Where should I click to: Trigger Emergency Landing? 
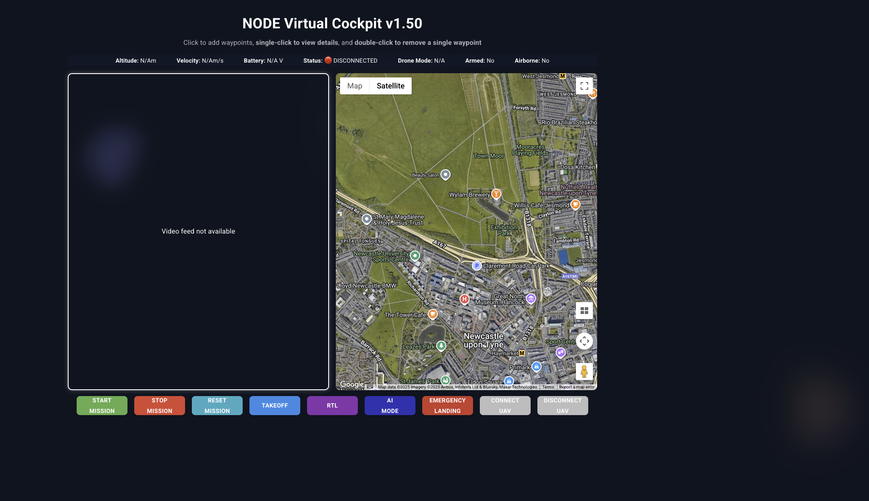click(447, 405)
